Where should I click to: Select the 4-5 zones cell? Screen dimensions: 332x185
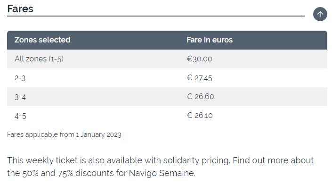(x=20, y=116)
